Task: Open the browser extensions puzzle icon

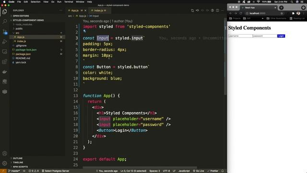Action: point(293,13)
